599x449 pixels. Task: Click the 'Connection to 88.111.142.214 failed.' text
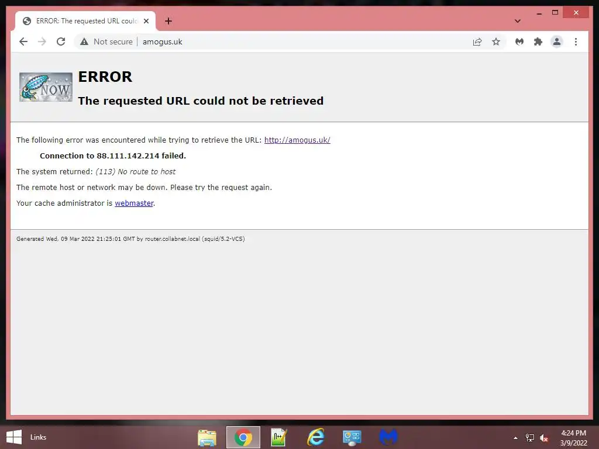click(113, 156)
